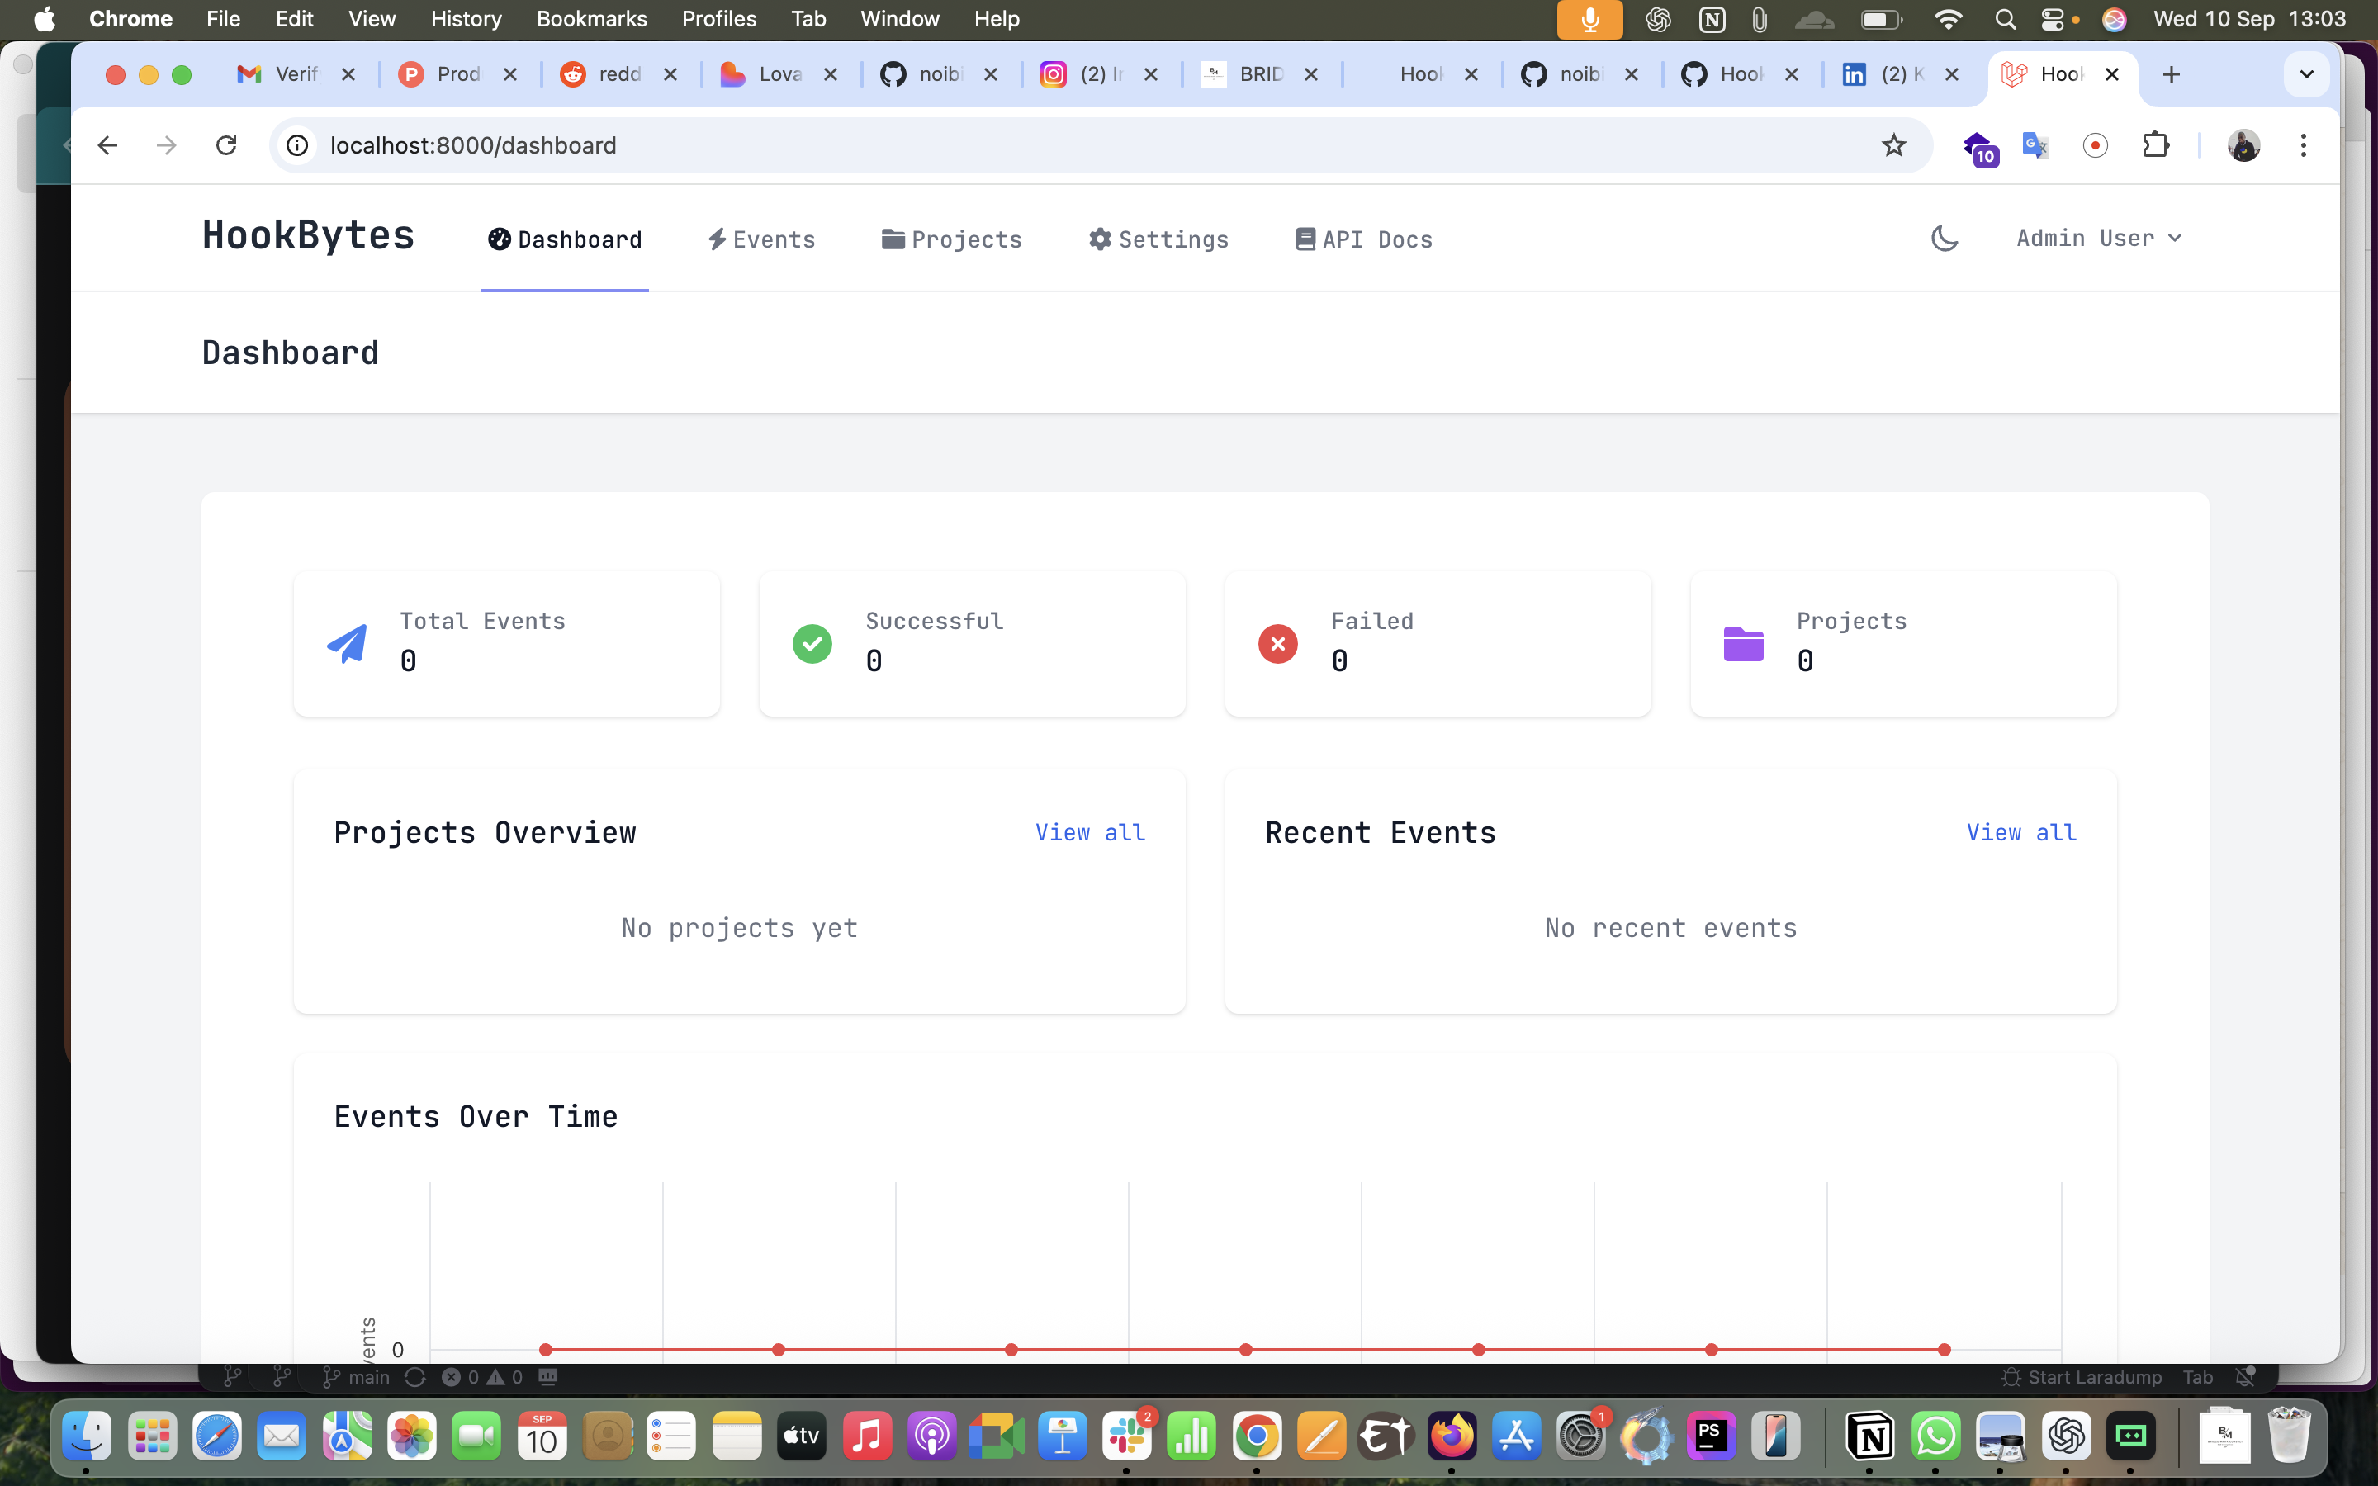Viewport: 2378px width, 1486px height.
Task: Open the Apple menu
Action: (x=45, y=19)
